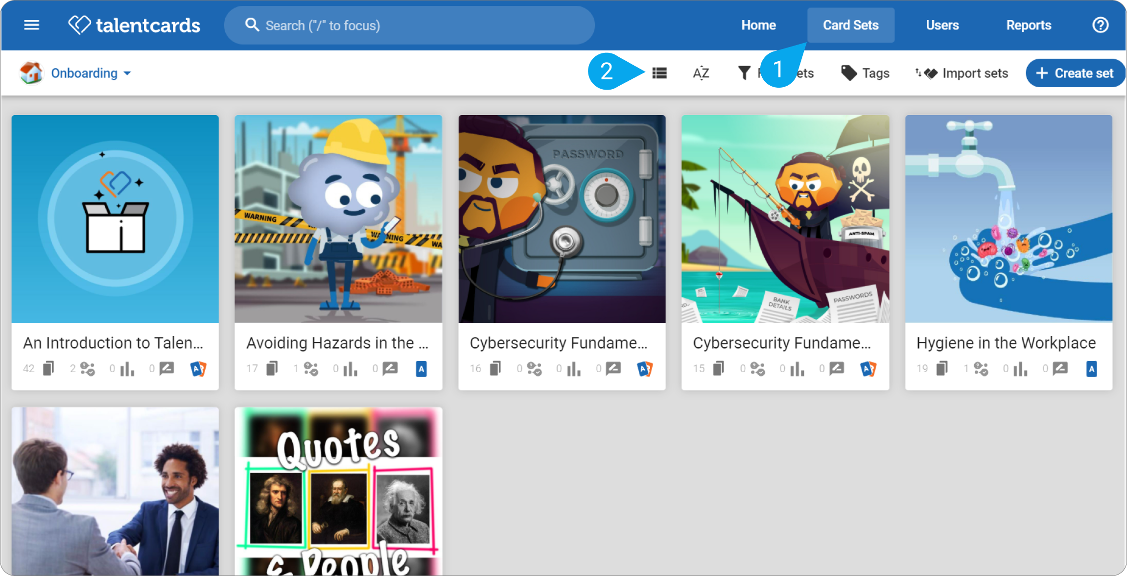Viewport: 1127px width, 576px height.
Task: Switch to list view icon
Action: (x=659, y=73)
